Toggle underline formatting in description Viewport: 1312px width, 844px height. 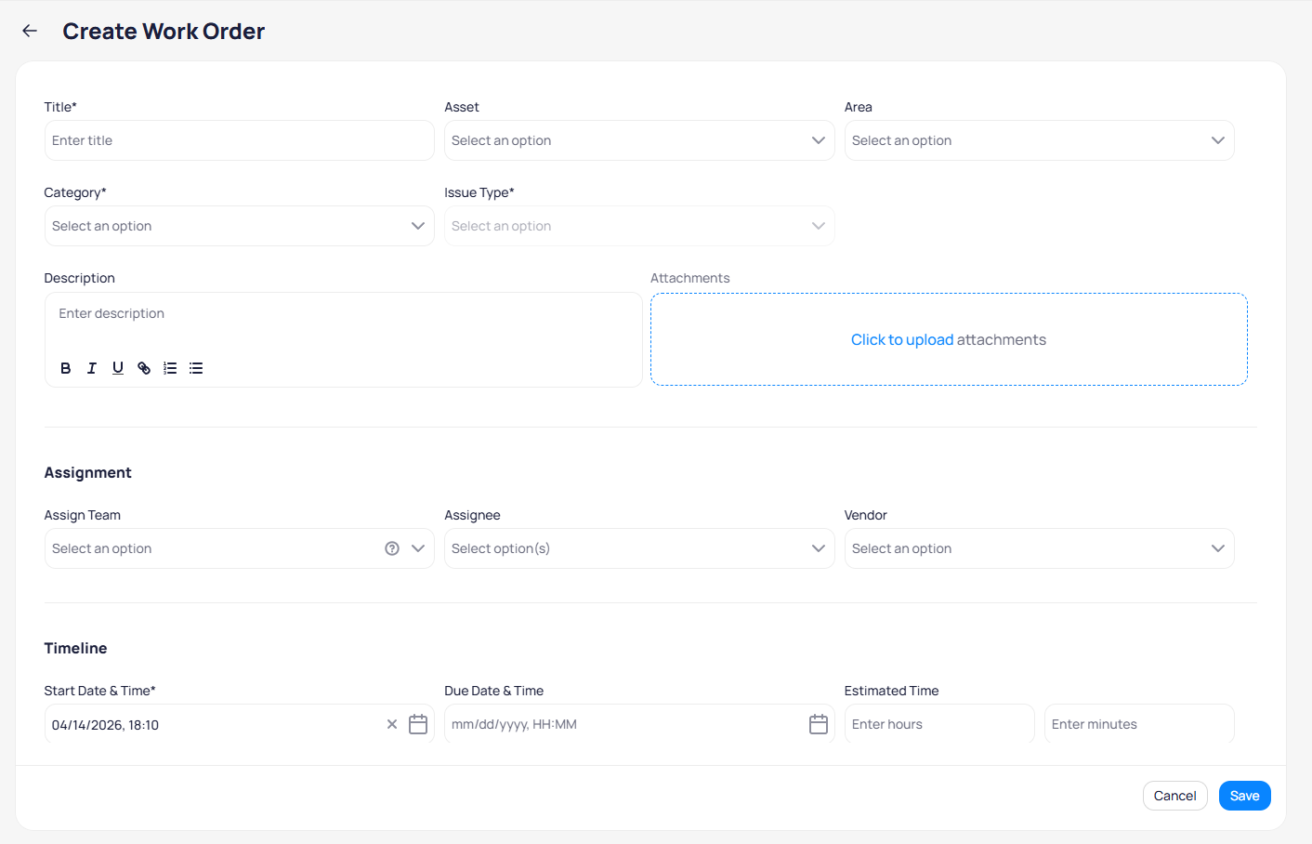coord(118,368)
